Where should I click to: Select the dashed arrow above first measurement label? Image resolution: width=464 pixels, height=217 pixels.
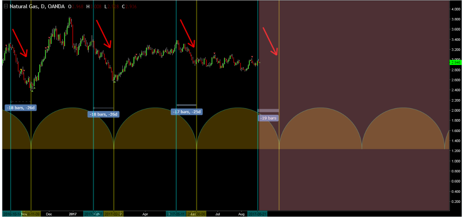pos(20,101)
